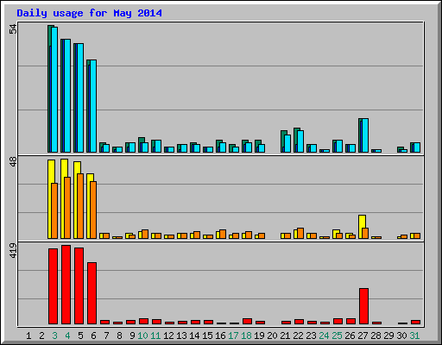Image resolution: width=442 pixels, height=345 pixels.
Task: Select day label 29 on the x-axis
Action: click(388, 336)
